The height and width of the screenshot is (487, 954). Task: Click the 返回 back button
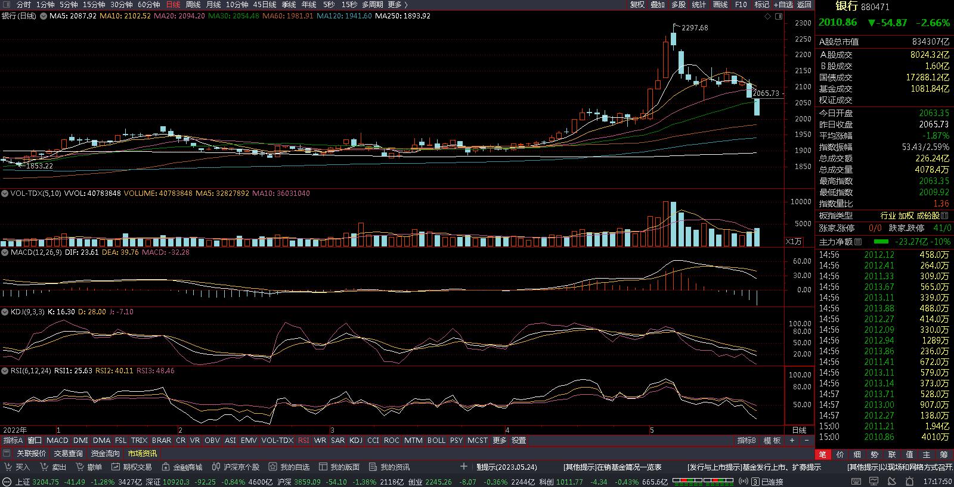[x=804, y=5]
